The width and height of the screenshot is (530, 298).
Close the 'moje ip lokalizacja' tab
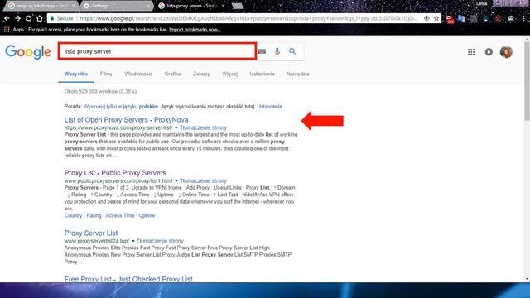click(x=74, y=6)
